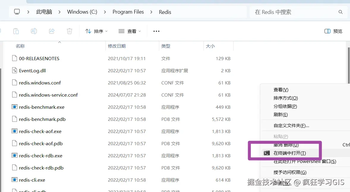Click the delete trash can icon
350x192 pixels.
point(70,31)
